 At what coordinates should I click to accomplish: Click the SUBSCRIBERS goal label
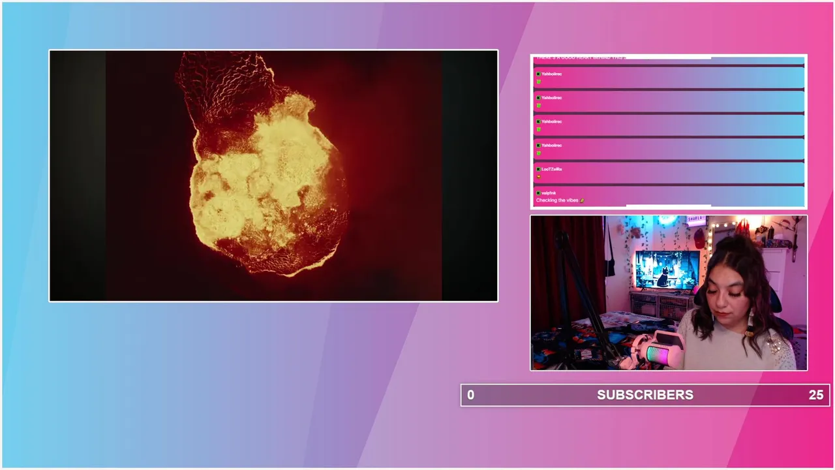point(645,395)
